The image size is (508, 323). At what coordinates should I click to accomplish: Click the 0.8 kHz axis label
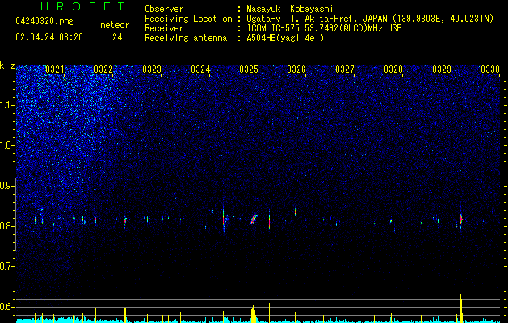click(7, 226)
